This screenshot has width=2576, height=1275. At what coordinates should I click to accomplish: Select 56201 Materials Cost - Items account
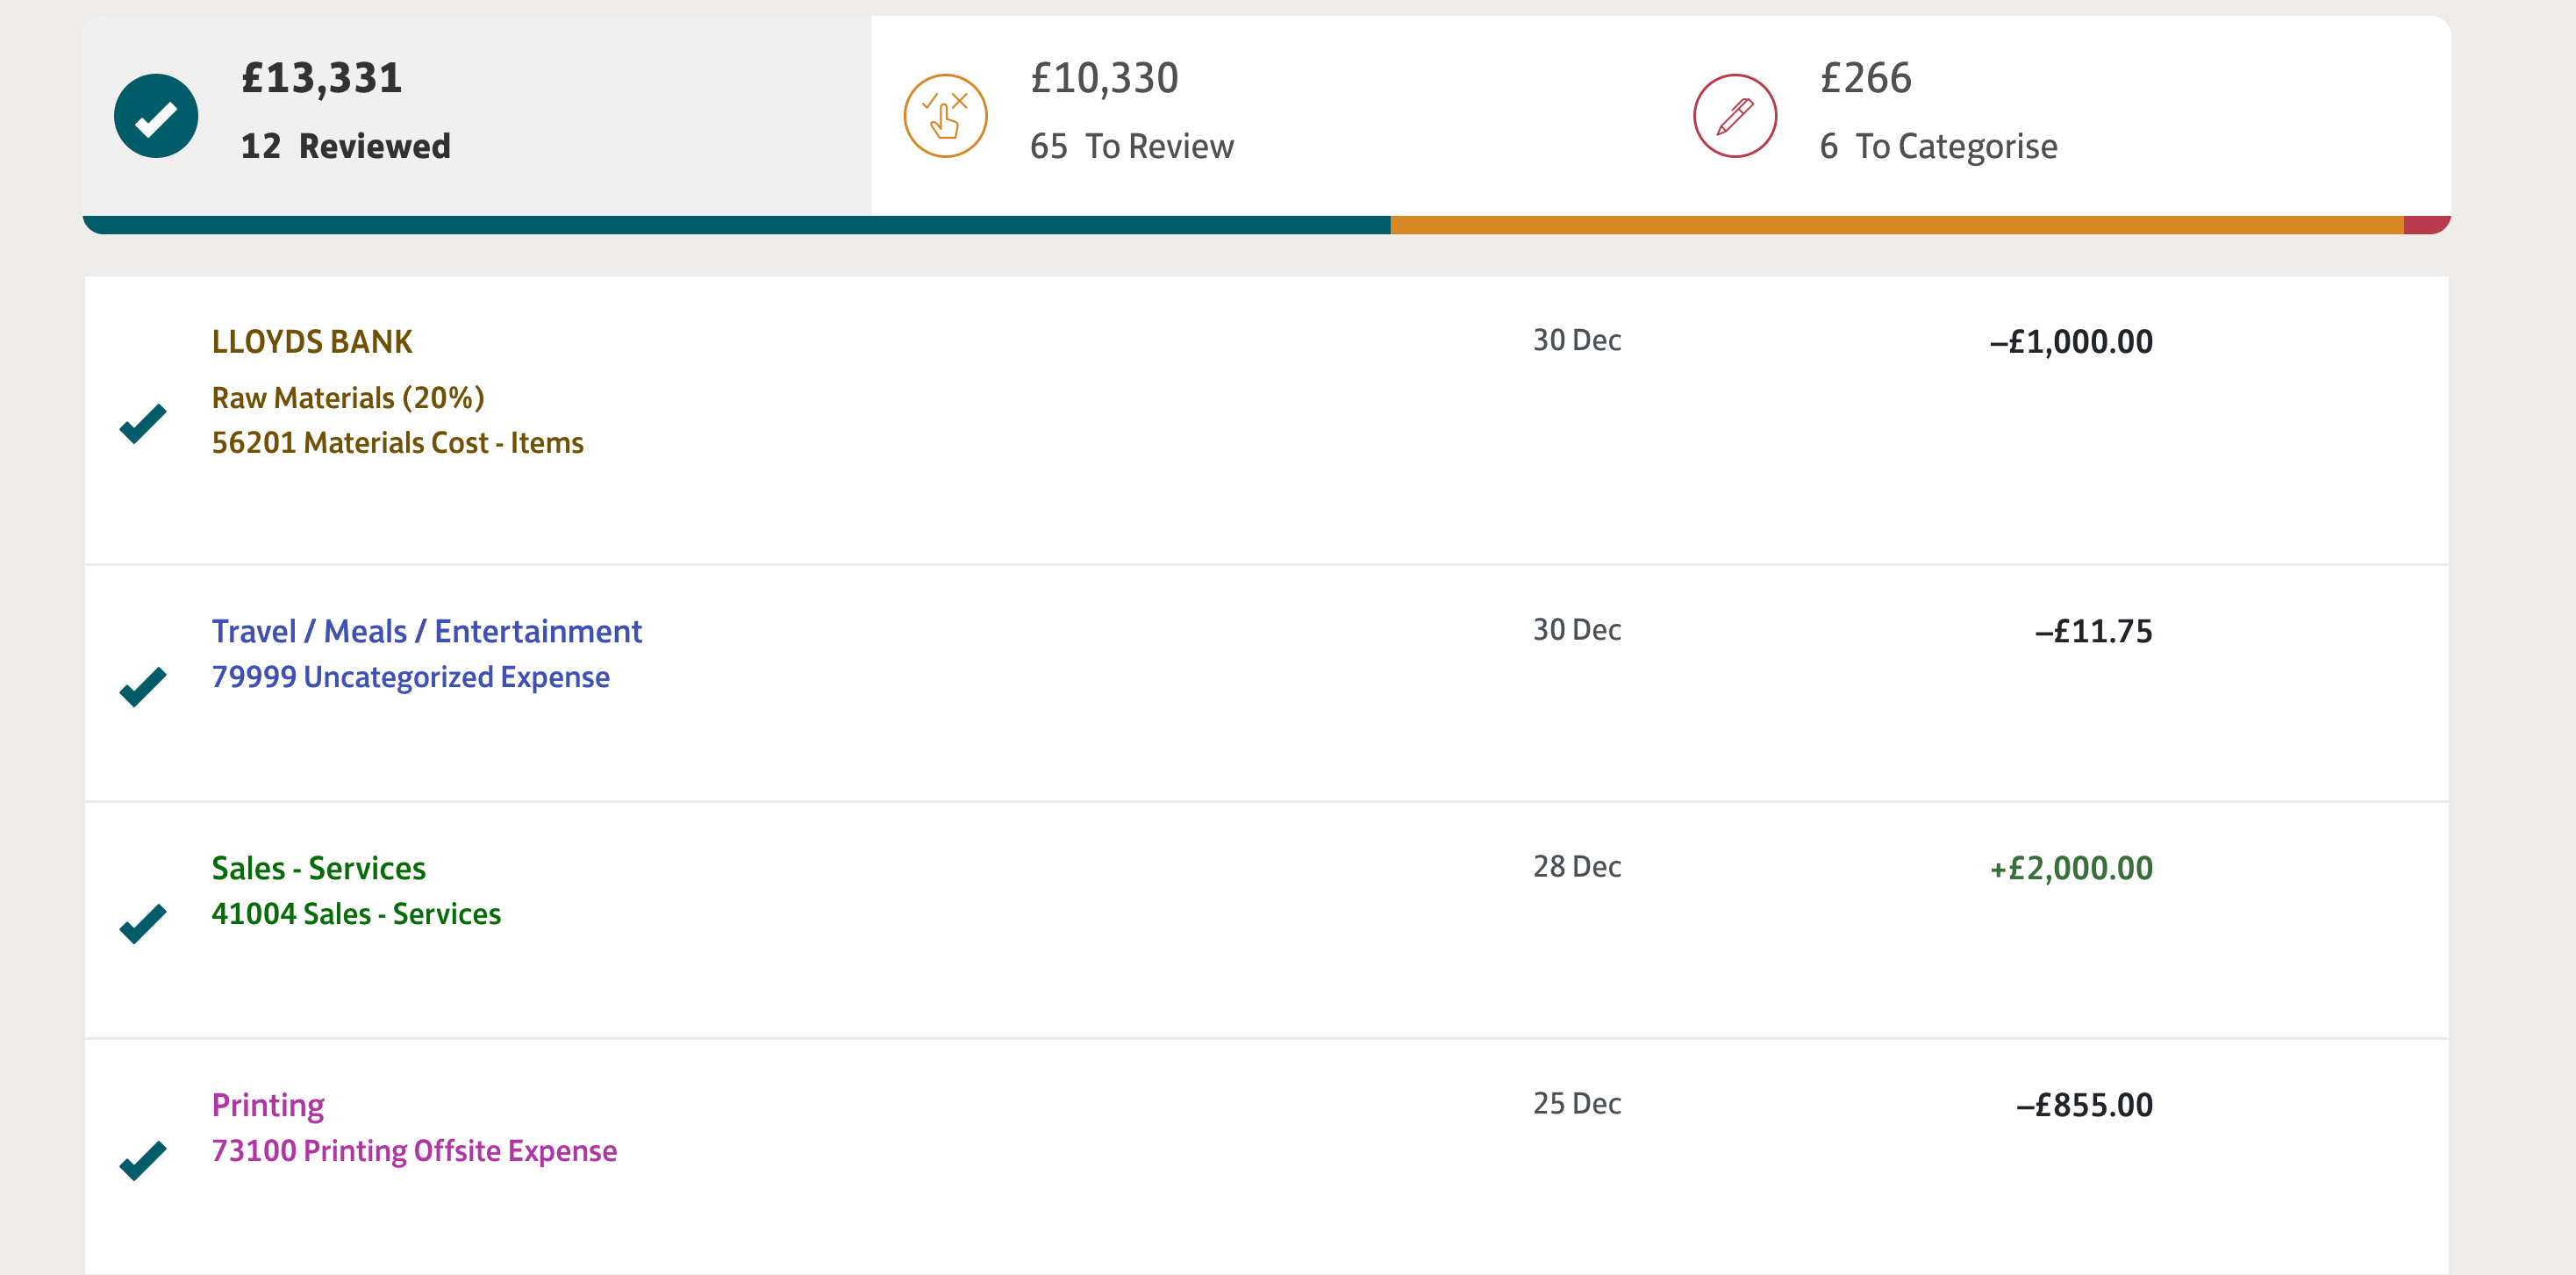tap(397, 443)
